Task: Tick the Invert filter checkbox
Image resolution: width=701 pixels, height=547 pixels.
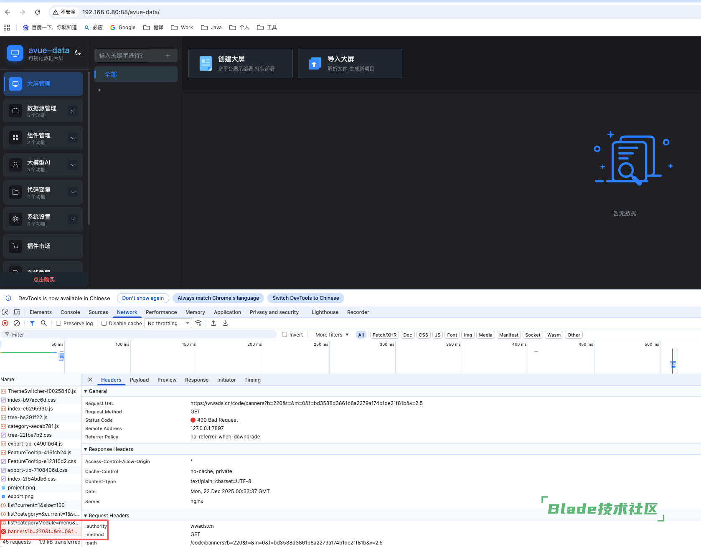Action: [x=284, y=334]
